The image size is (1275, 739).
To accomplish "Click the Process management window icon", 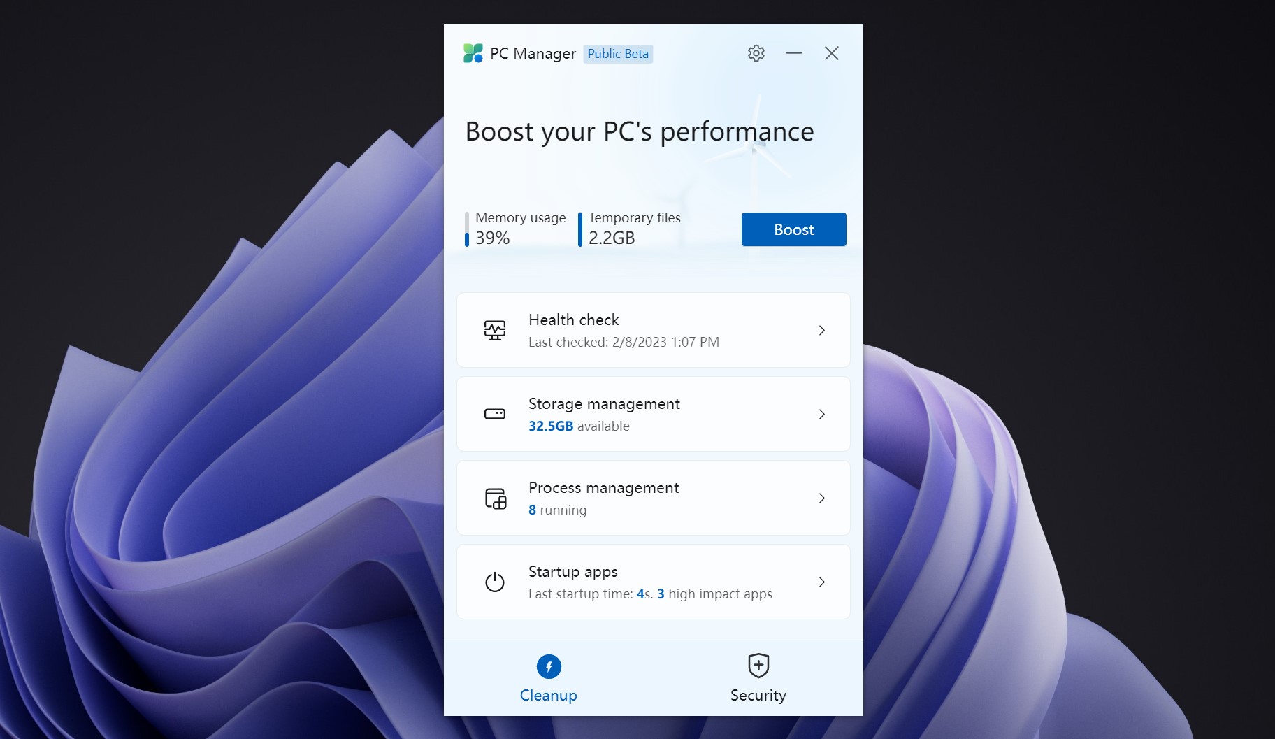I will [x=496, y=498].
